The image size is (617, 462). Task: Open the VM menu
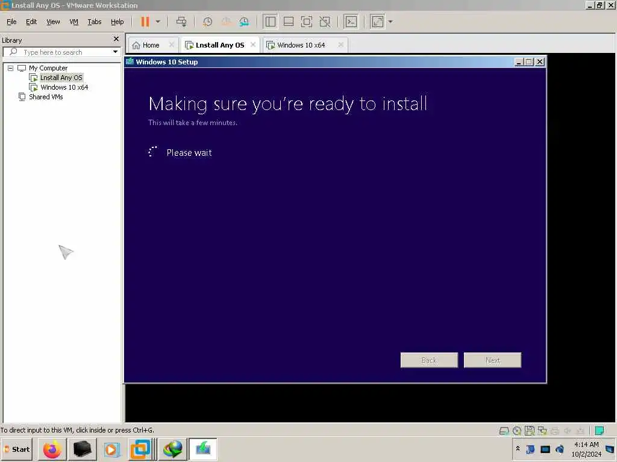coord(74,22)
